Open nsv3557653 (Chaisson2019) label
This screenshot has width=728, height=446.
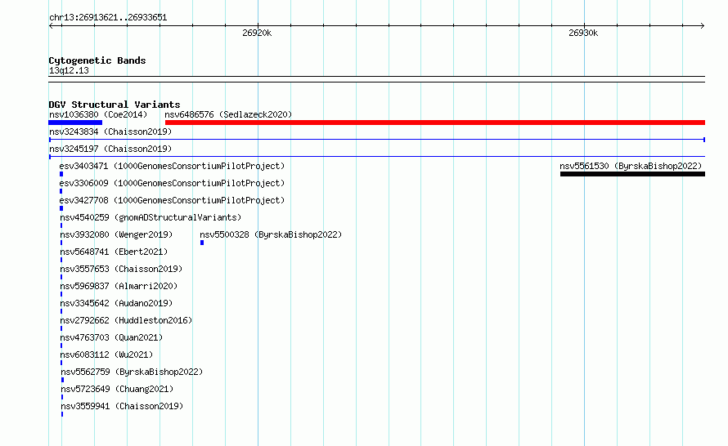point(121,269)
